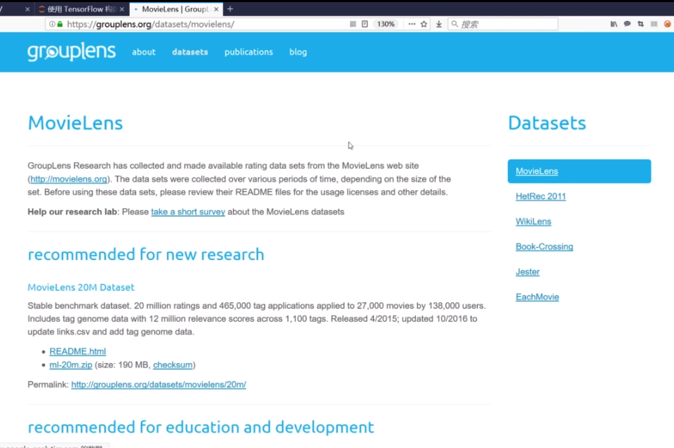Open the blog navigation item
This screenshot has width=674, height=448.
pyautogui.click(x=298, y=52)
